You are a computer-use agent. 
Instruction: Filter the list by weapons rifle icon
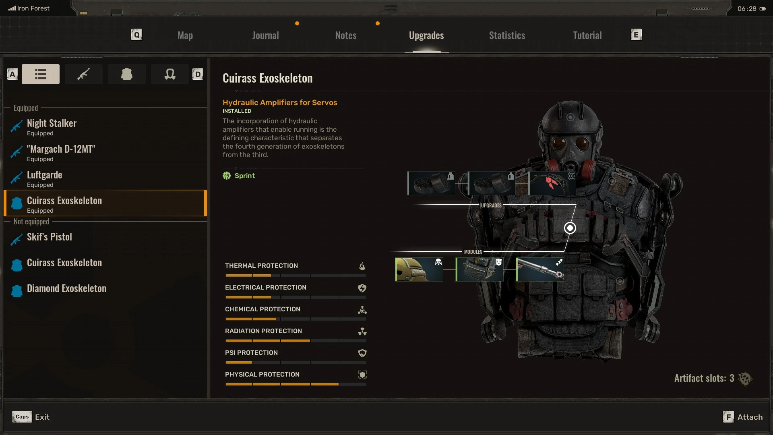click(x=83, y=74)
